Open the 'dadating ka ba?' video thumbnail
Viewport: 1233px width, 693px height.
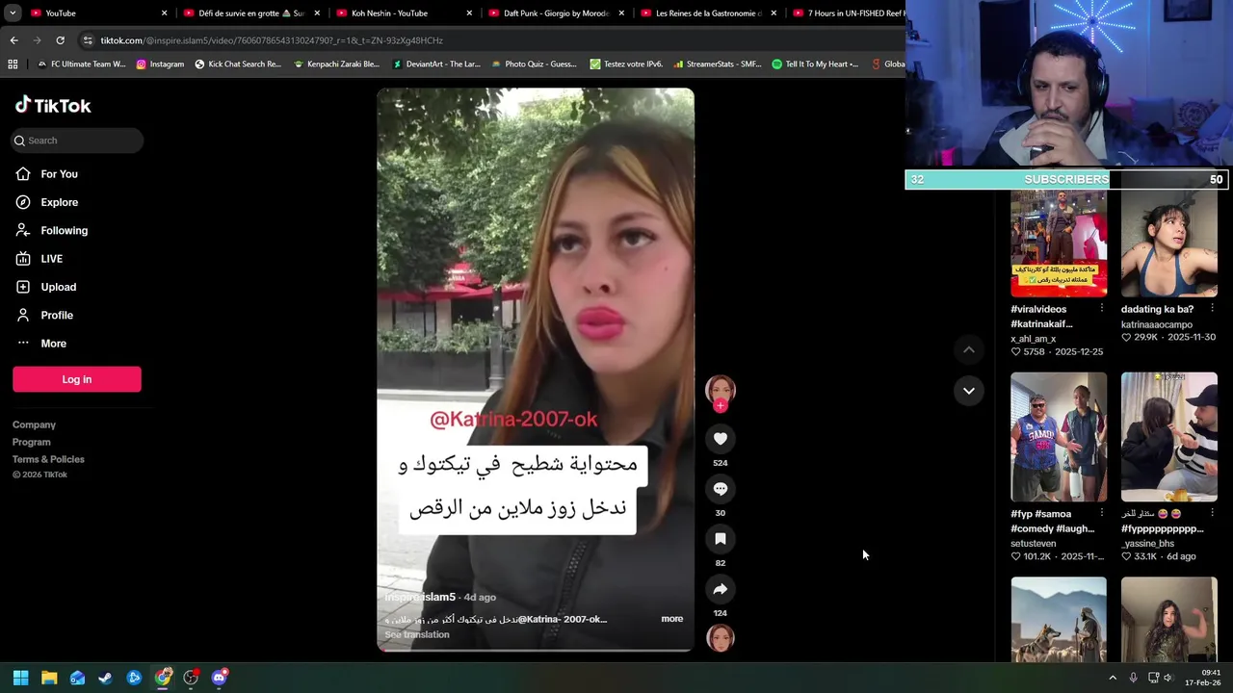tap(1168, 244)
